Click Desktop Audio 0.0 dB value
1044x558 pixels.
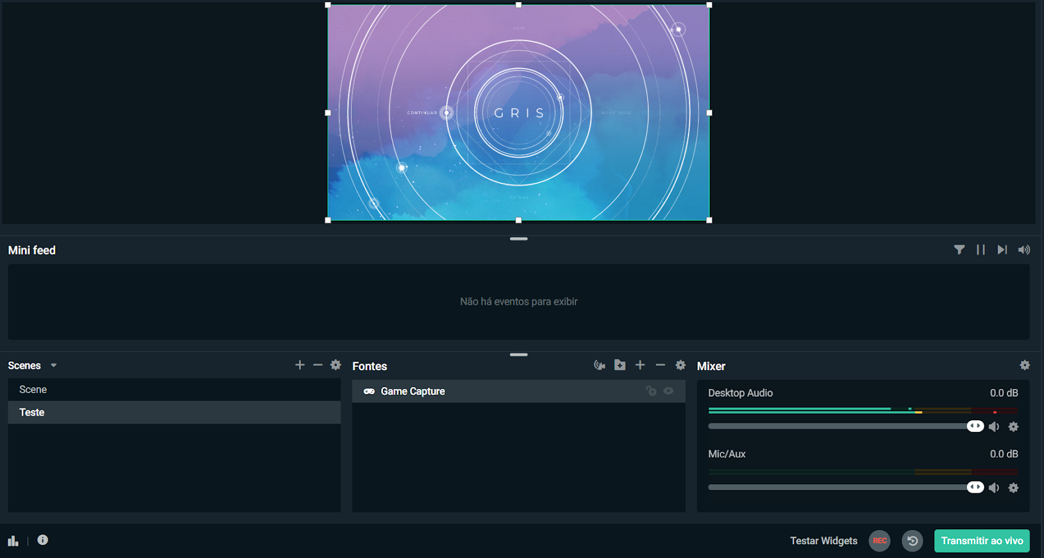[x=1004, y=393]
